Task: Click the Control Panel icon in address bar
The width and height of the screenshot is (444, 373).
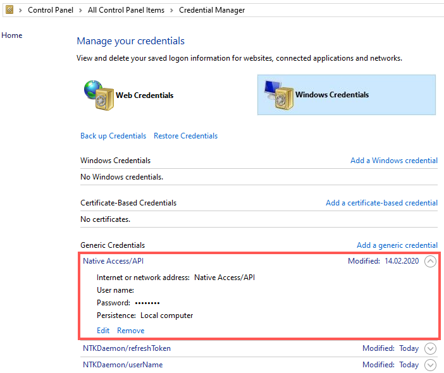Action: 9,10
